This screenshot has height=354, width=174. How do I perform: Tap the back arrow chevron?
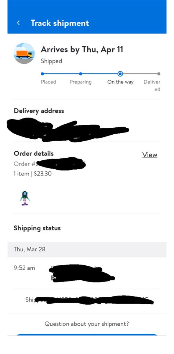pos(18,23)
